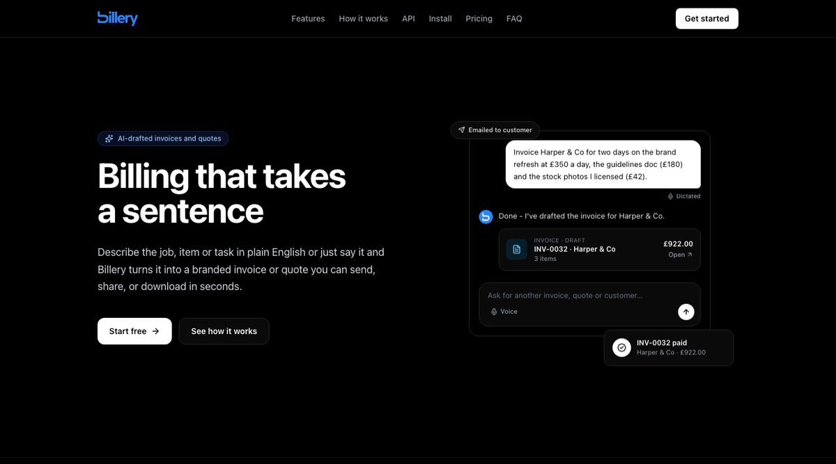Click the Harper & Co · £922.00 subtitle
Screen dimensions: 836x464
671,353
